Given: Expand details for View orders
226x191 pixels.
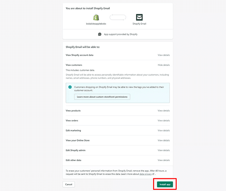Looking at the screenshot, I should tap(164, 121).
